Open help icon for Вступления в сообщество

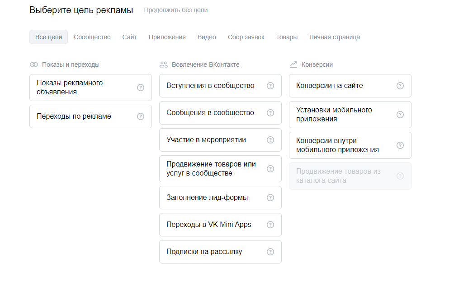[270, 86]
